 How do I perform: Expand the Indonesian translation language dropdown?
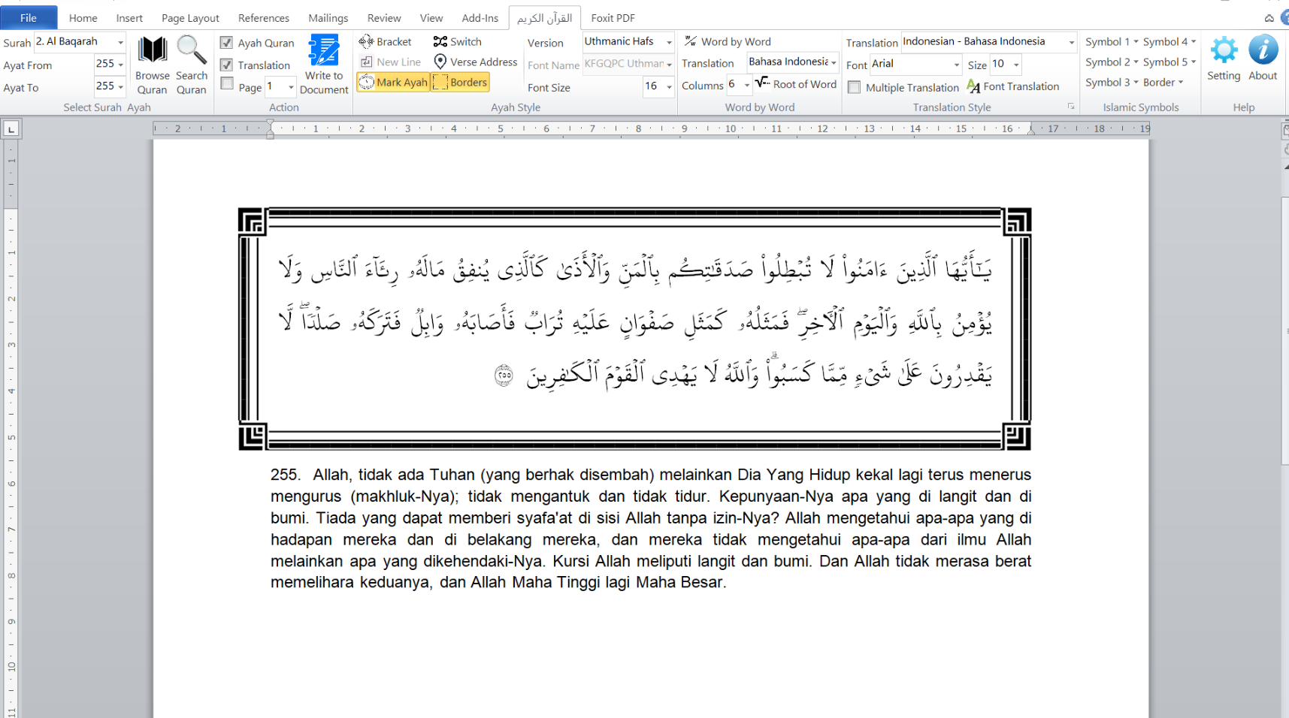[1071, 42]
